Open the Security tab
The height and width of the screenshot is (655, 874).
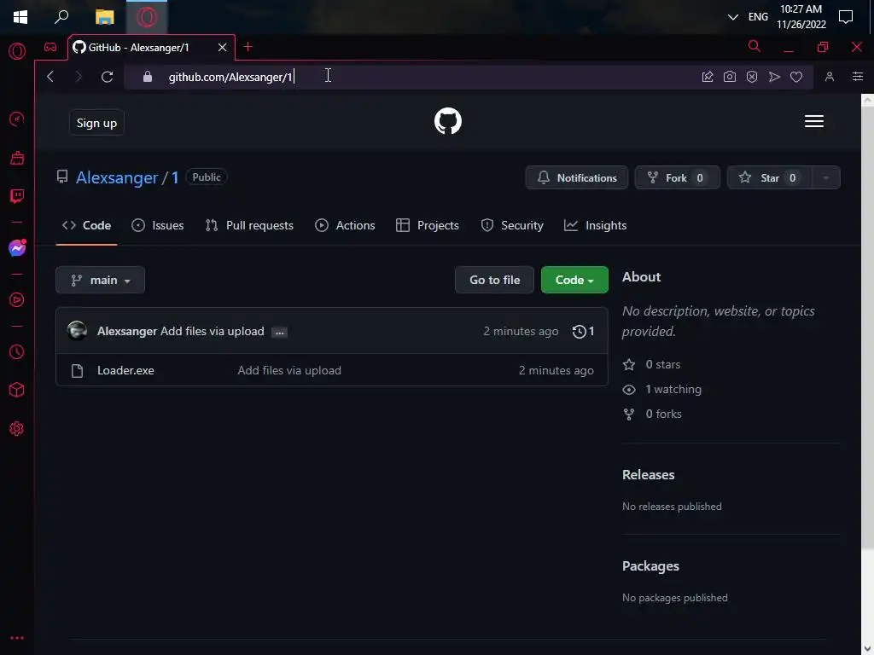(512, 225)
